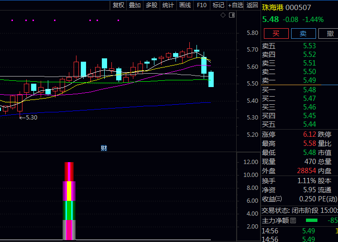
Task: Click the green 主力净额 bar indicator
Action: [312, 220]
